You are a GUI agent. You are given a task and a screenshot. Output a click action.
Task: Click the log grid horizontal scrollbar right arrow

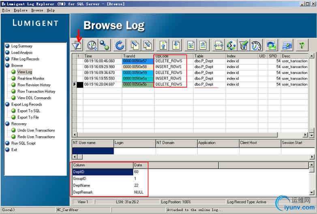point(306,135)
